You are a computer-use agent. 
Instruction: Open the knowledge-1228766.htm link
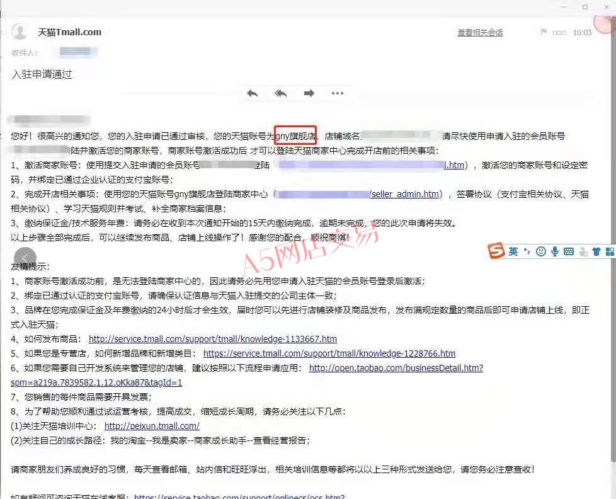(329, 353)
